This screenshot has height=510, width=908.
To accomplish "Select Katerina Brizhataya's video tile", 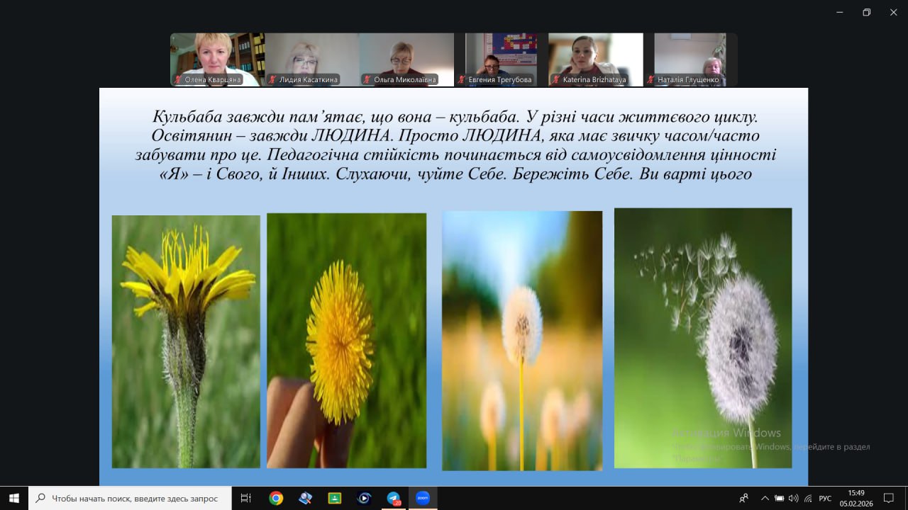I will 595,59.
